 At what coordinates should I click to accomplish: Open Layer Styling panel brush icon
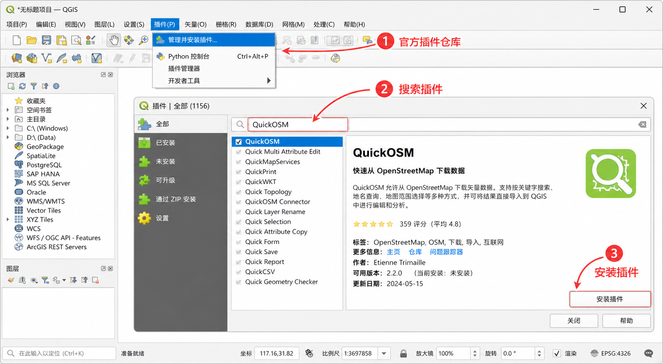click(x=11, y=280)
